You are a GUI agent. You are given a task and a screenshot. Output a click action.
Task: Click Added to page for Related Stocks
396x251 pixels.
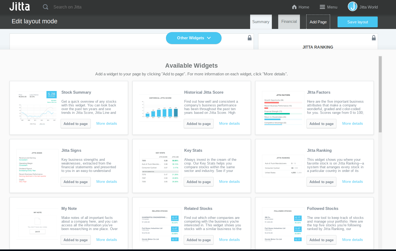[x=199, y=240]
